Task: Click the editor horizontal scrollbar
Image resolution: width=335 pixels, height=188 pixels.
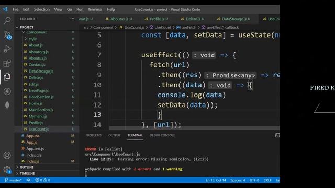Action: click(194, 128)
